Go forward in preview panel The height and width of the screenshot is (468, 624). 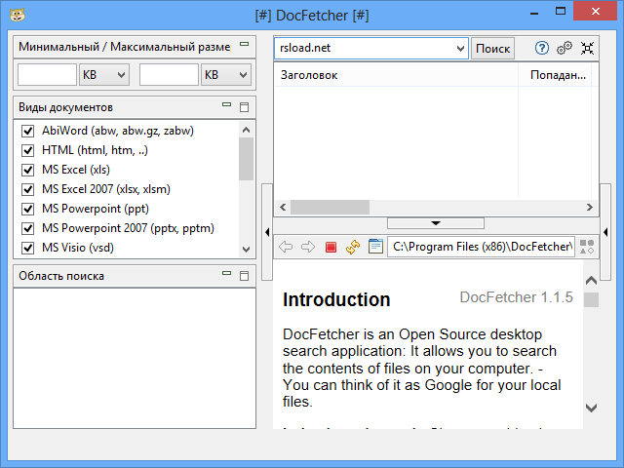[x=308, y=247]
